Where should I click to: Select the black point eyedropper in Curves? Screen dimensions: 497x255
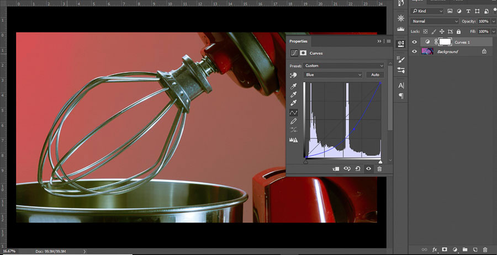(x=294, y=86)
